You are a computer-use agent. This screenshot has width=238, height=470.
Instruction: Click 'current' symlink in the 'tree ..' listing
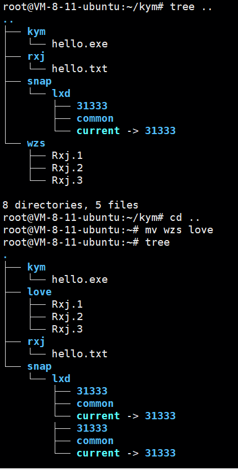pos(98,131)
